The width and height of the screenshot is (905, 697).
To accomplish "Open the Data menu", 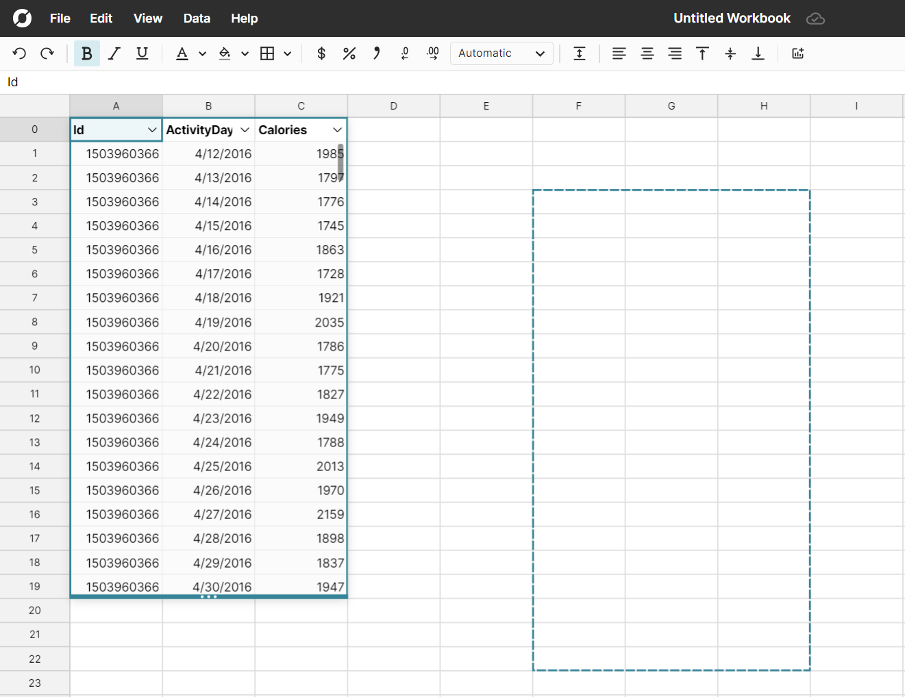I will (197, 18).
